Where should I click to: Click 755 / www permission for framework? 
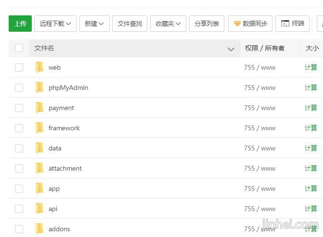[x=260, y=128]
